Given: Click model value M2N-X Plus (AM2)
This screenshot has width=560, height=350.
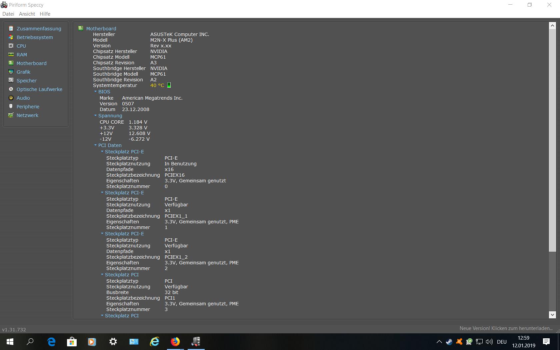Looking at the screenshot, I should 171,40.
